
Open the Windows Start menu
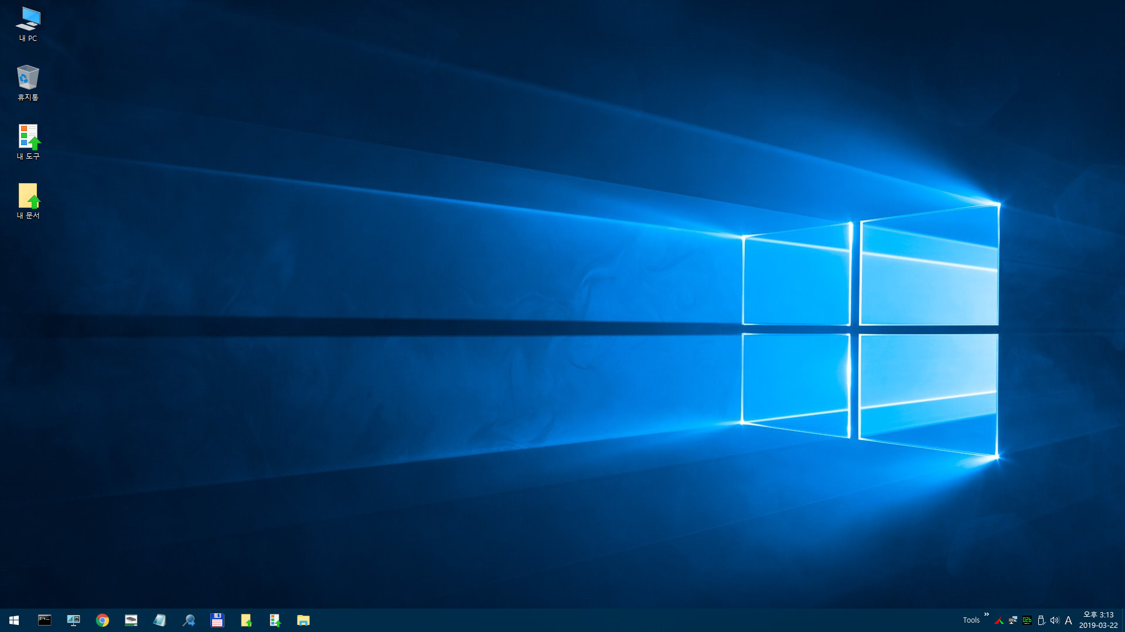point(14,620)
